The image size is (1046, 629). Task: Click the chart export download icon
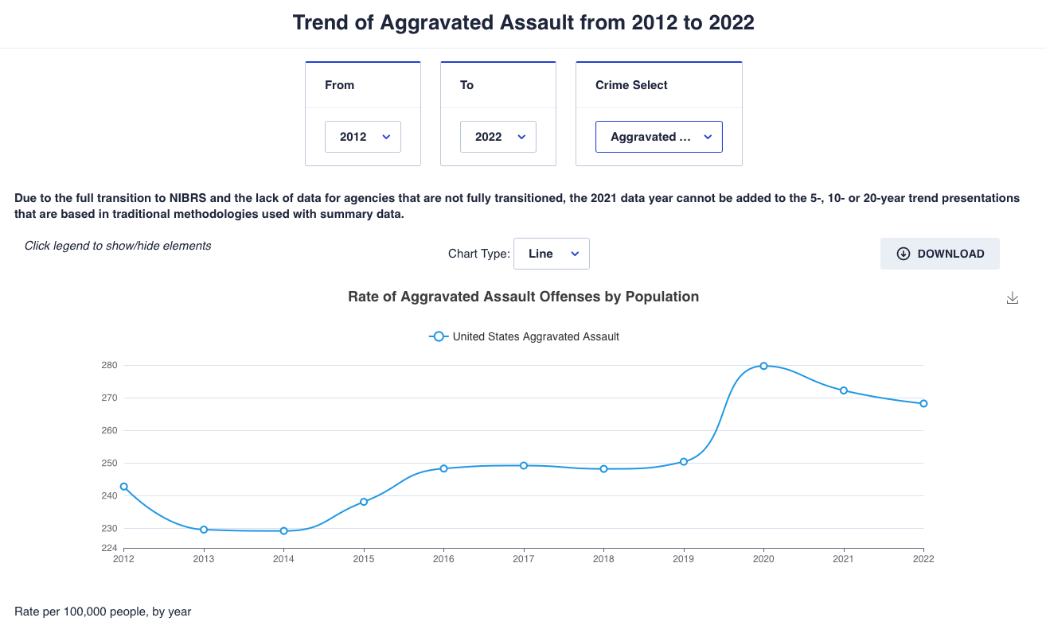(x=1013, y=298)
